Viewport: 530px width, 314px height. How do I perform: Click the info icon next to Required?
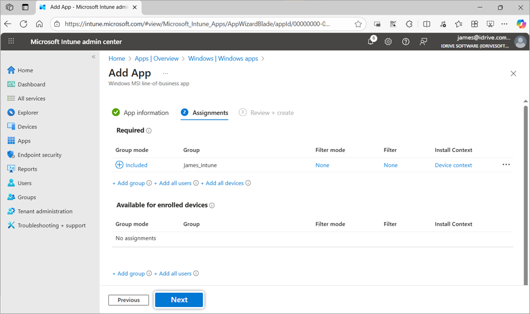point(149,131)
